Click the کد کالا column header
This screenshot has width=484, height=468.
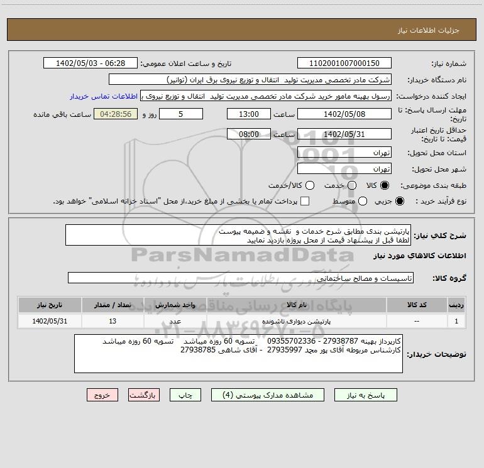click(417, 305)
